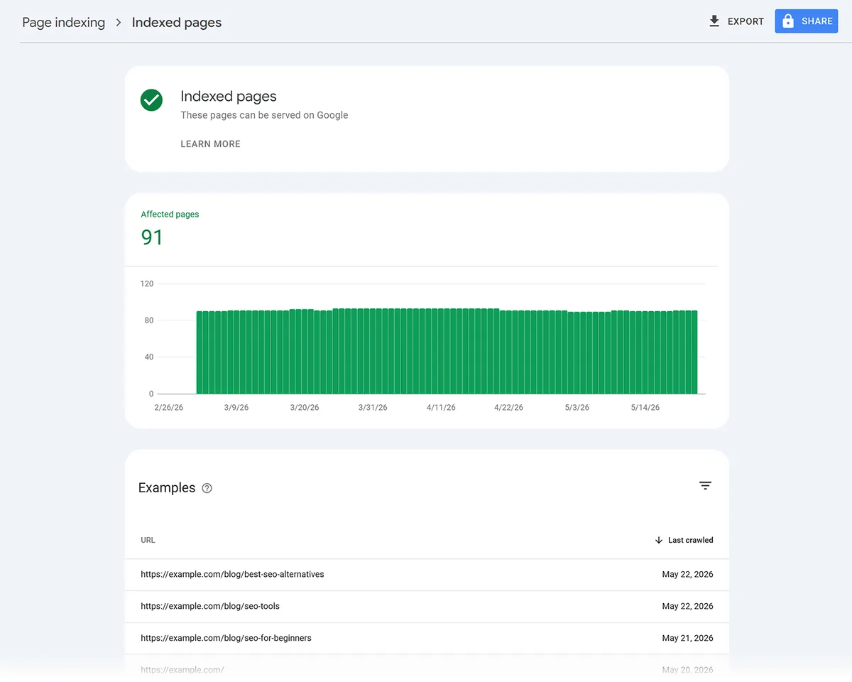852x682 pixels.
Task: Toggle the Last crawled sort arrow
Action: click(658, 540)
